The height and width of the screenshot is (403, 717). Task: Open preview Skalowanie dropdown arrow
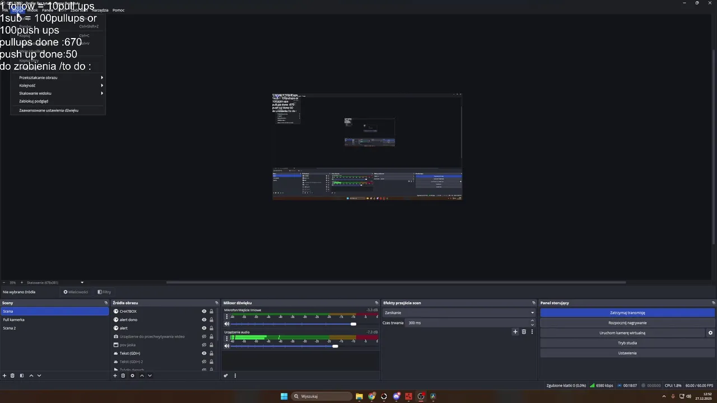[x=82, y=283]
